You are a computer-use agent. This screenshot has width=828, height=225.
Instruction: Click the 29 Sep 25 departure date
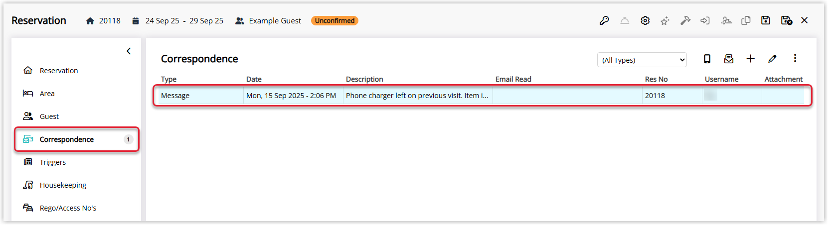[206, 21]
